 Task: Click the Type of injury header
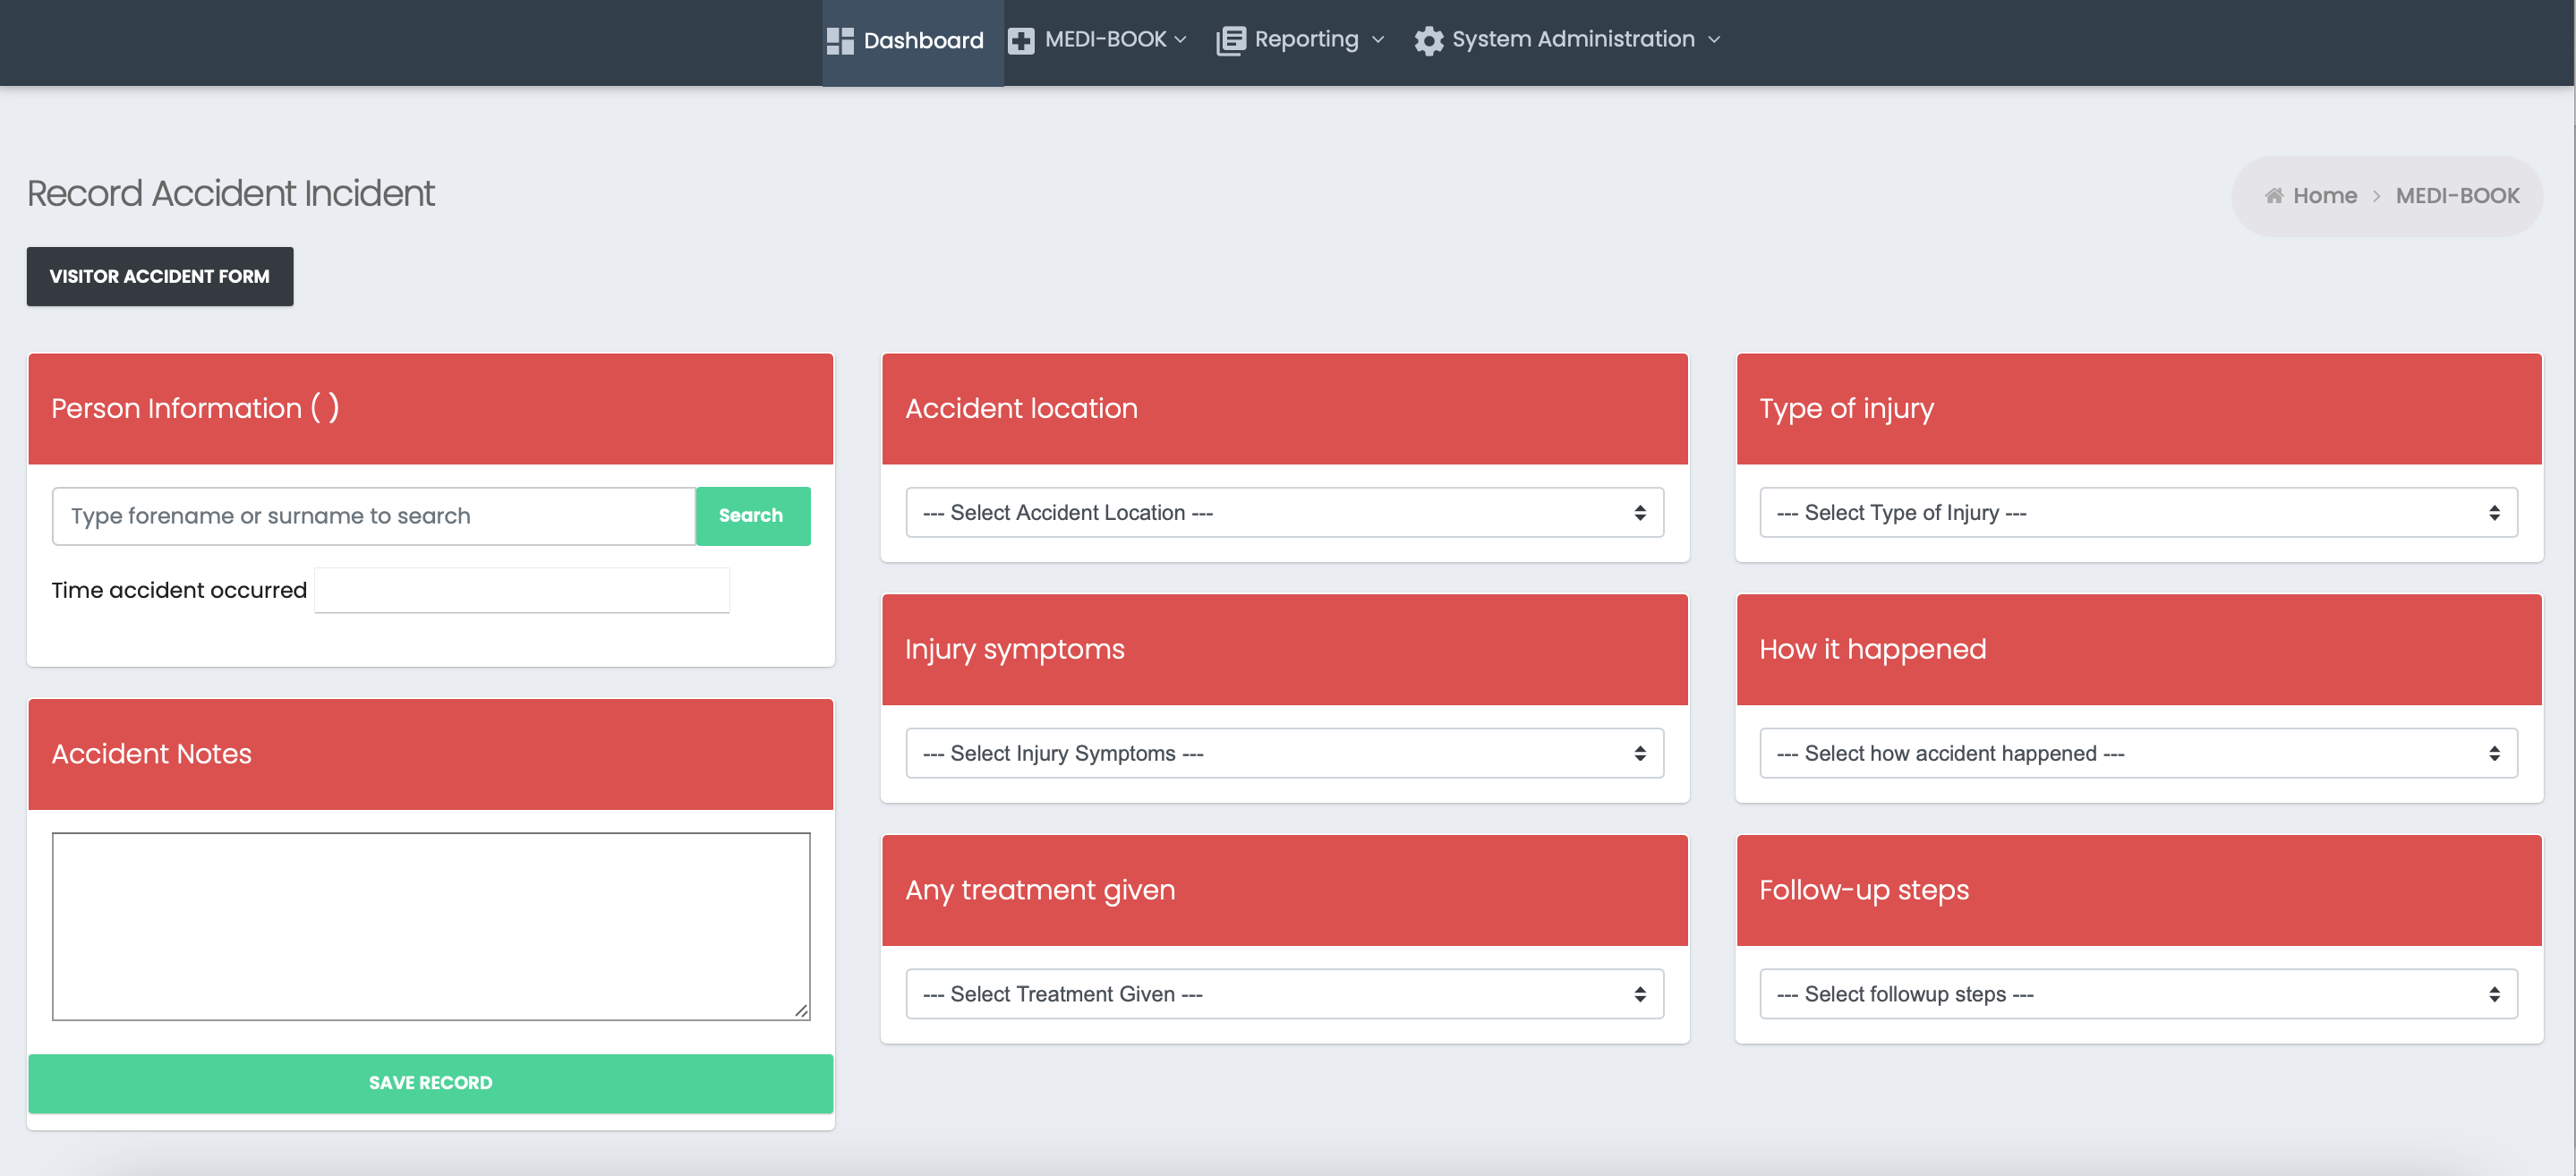2139,409
